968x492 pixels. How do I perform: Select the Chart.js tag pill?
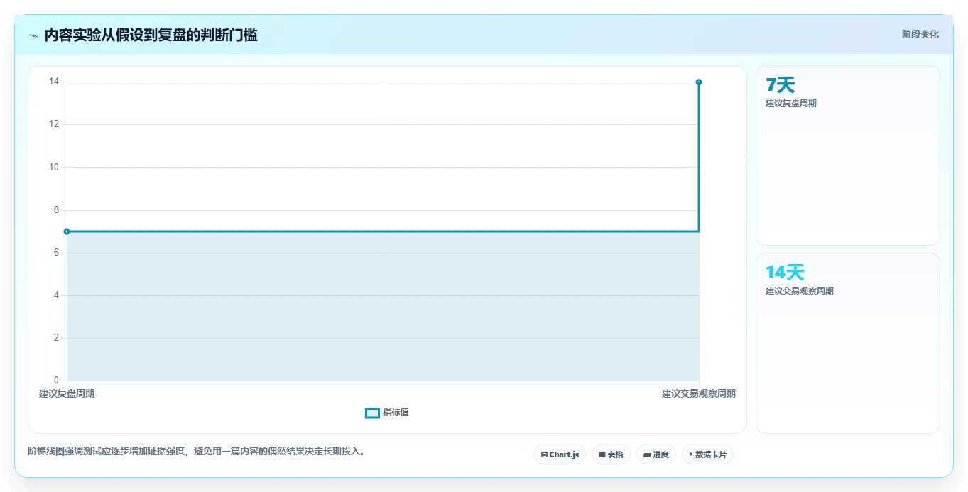(560, 454)
